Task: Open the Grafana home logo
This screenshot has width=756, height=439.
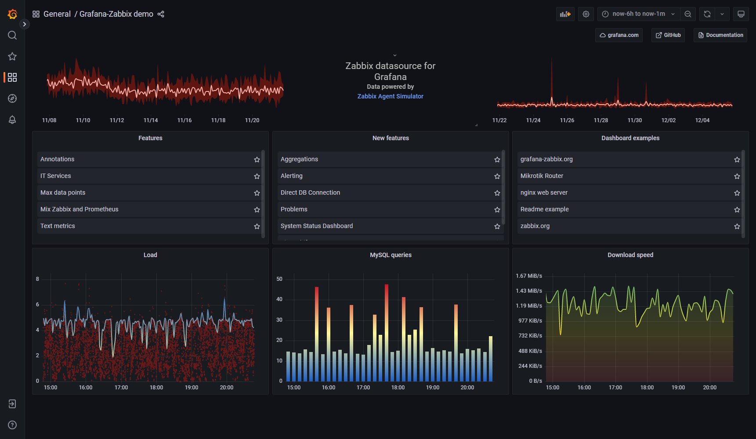Action: tap(12, 14)
